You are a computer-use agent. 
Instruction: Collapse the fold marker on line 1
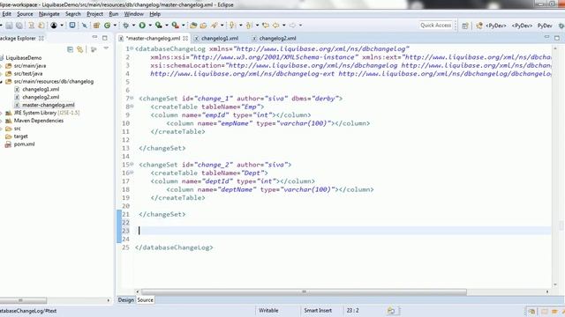[132, 48]
